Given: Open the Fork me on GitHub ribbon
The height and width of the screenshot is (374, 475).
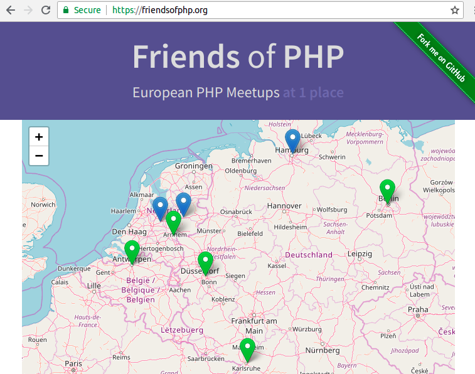Looking at the screenshot, I should [x=440, y=58].
